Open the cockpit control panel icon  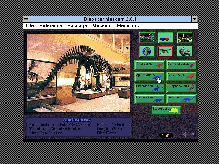tap(147, 38)
